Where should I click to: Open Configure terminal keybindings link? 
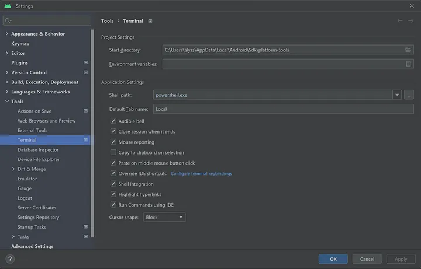pos(201,174)
